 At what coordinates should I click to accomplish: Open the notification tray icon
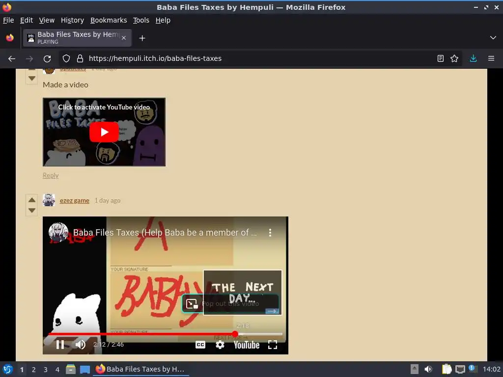point(473,369)
